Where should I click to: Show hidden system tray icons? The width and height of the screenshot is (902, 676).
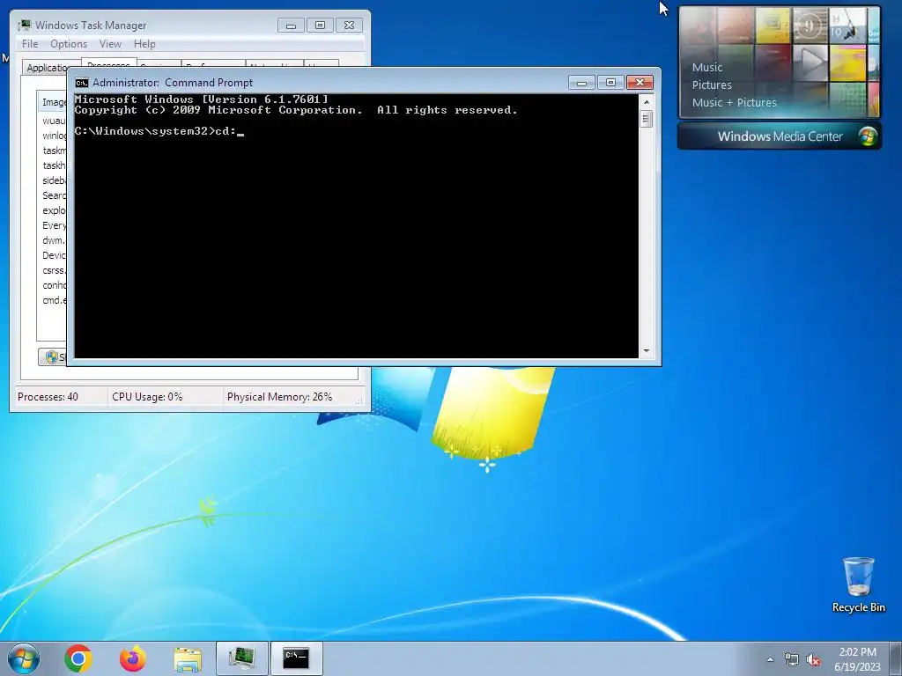pos(770,659)
